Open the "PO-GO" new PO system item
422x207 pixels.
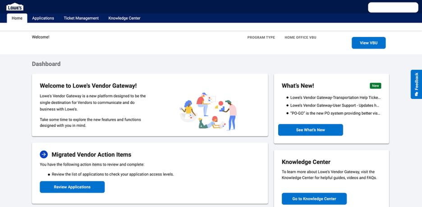335,113
